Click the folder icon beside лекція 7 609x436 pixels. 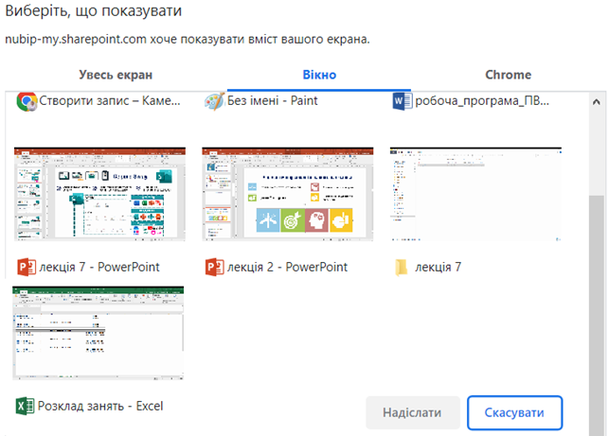(x=402, y=267)
